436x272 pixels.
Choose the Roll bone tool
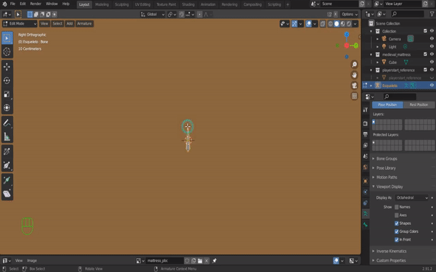pos(7,152)
